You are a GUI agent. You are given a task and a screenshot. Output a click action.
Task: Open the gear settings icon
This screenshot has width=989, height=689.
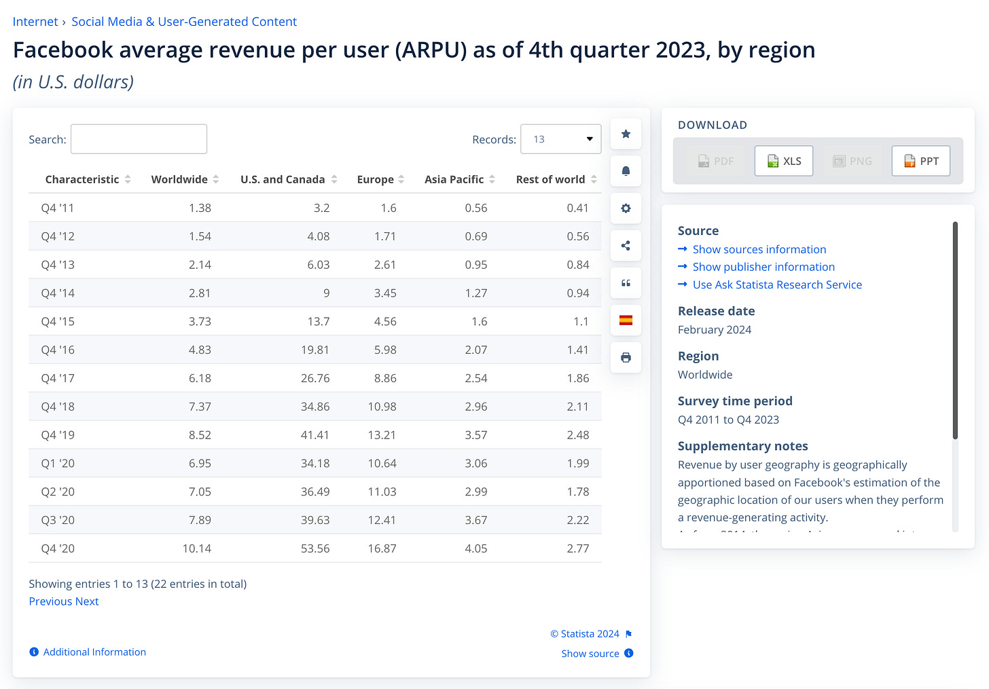(626, 208)
